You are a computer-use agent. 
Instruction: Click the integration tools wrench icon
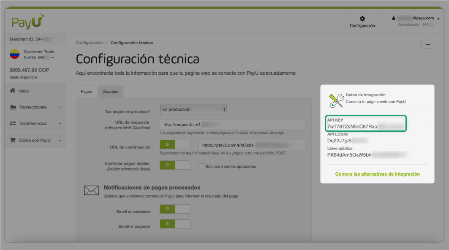pos(336,101)
